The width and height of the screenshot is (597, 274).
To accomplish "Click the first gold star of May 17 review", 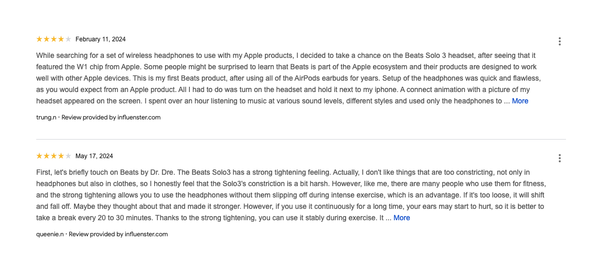I will point(39,156).
